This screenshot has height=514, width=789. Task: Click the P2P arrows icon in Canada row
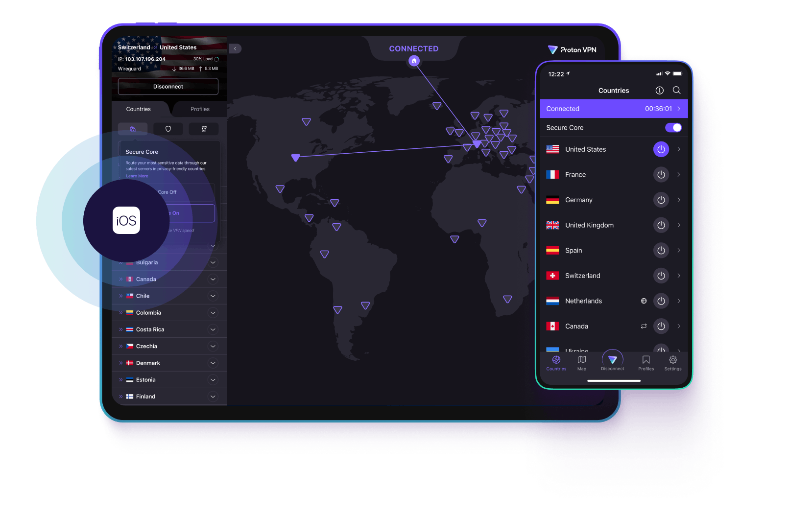(x=644, y=326)
